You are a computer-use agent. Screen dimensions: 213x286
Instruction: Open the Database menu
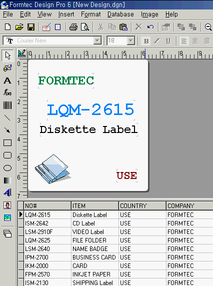click(120, 14)
